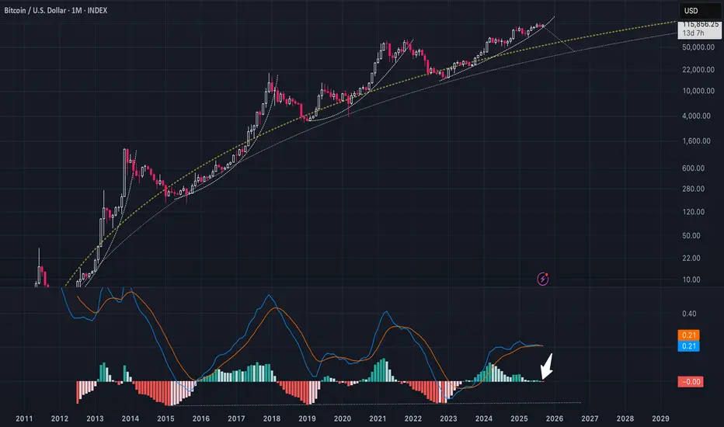Click the 2014 year on the time axis

[131, 418]
